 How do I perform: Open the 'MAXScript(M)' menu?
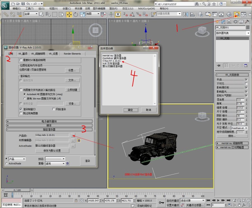click(x=146, y=9)
